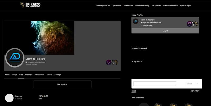The height and width of the screenshot is (106, 211).
Task: Click the purple triangle badge in profile header
Action: 108,62
